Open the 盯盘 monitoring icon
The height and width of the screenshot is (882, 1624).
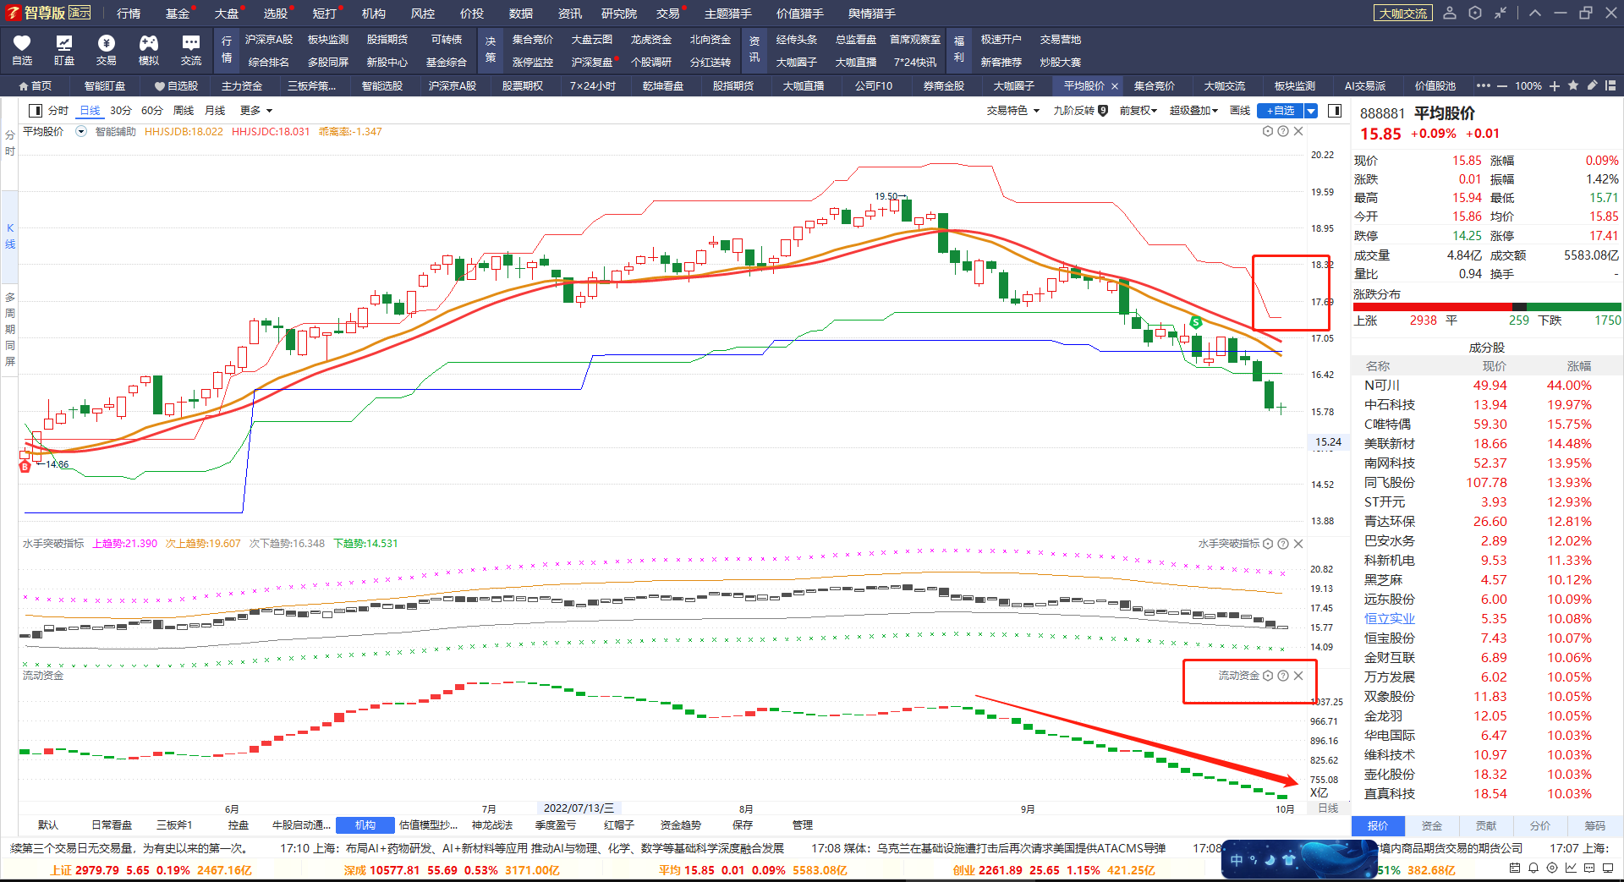[64, 50]
